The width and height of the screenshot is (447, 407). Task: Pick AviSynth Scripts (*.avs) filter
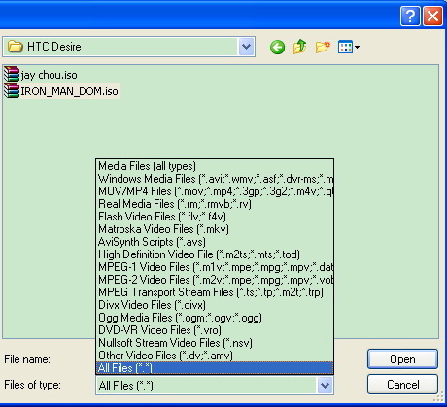click(x=215, y=242)
